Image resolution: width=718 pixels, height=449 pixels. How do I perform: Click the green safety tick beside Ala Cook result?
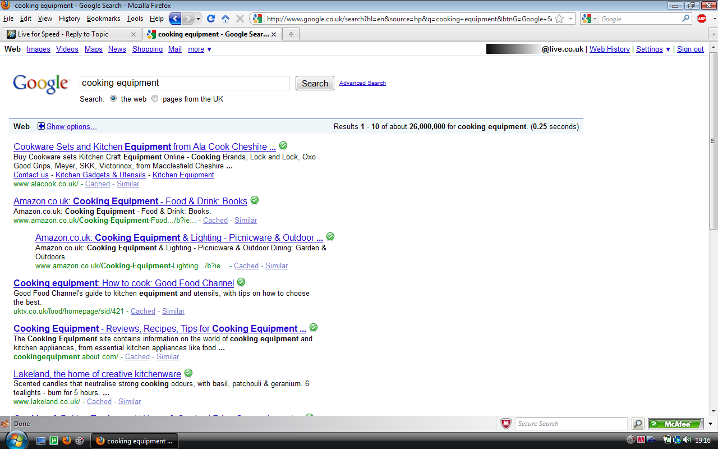click(x=283, y=145)
